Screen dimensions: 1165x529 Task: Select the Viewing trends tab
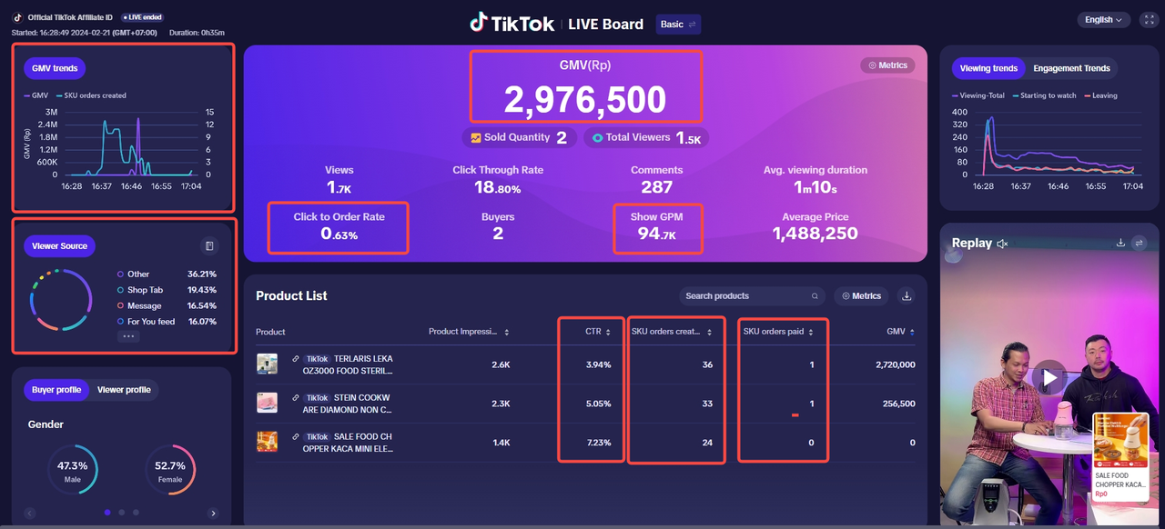point(988,68)
